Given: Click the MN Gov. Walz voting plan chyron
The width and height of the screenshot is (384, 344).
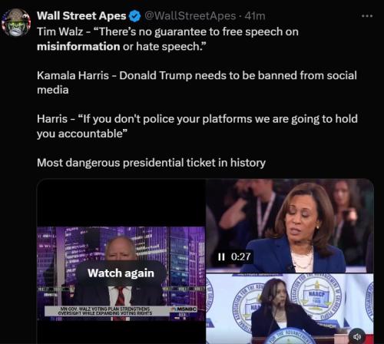Looking at the screenshot, I should (105, 311).
